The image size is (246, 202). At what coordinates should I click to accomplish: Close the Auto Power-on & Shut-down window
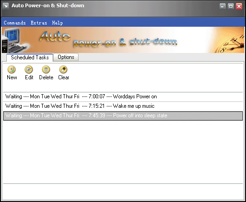coord(239,6)
